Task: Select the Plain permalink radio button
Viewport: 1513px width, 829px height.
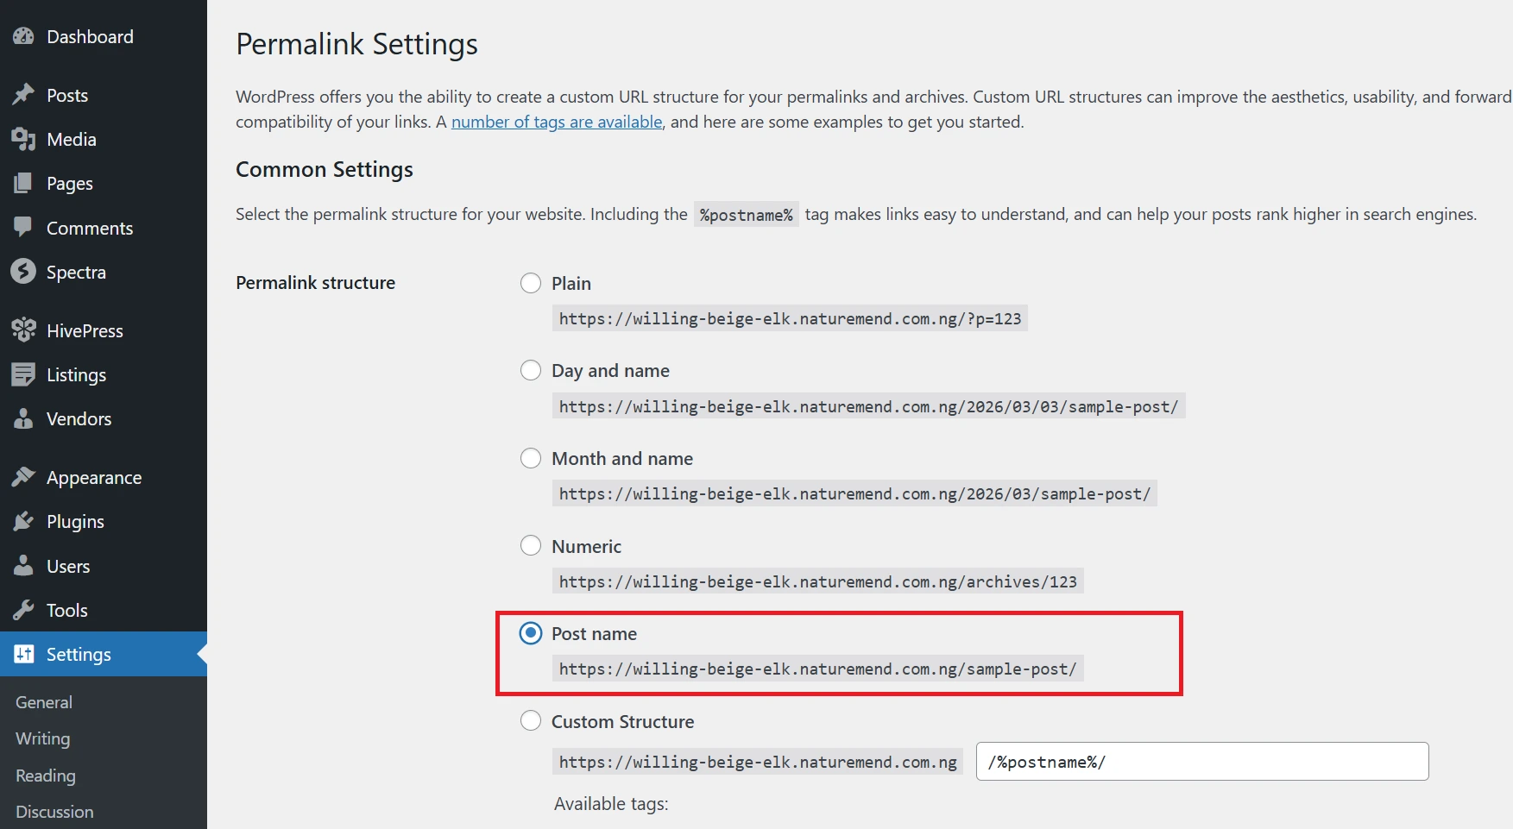Action: (x=531, y=283)
